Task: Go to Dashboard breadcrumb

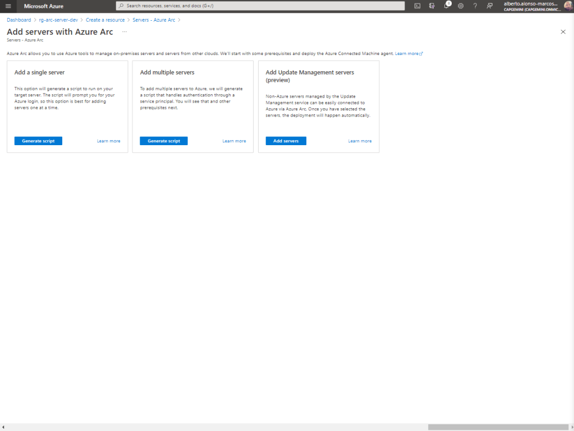Action: tap(19, 20)
